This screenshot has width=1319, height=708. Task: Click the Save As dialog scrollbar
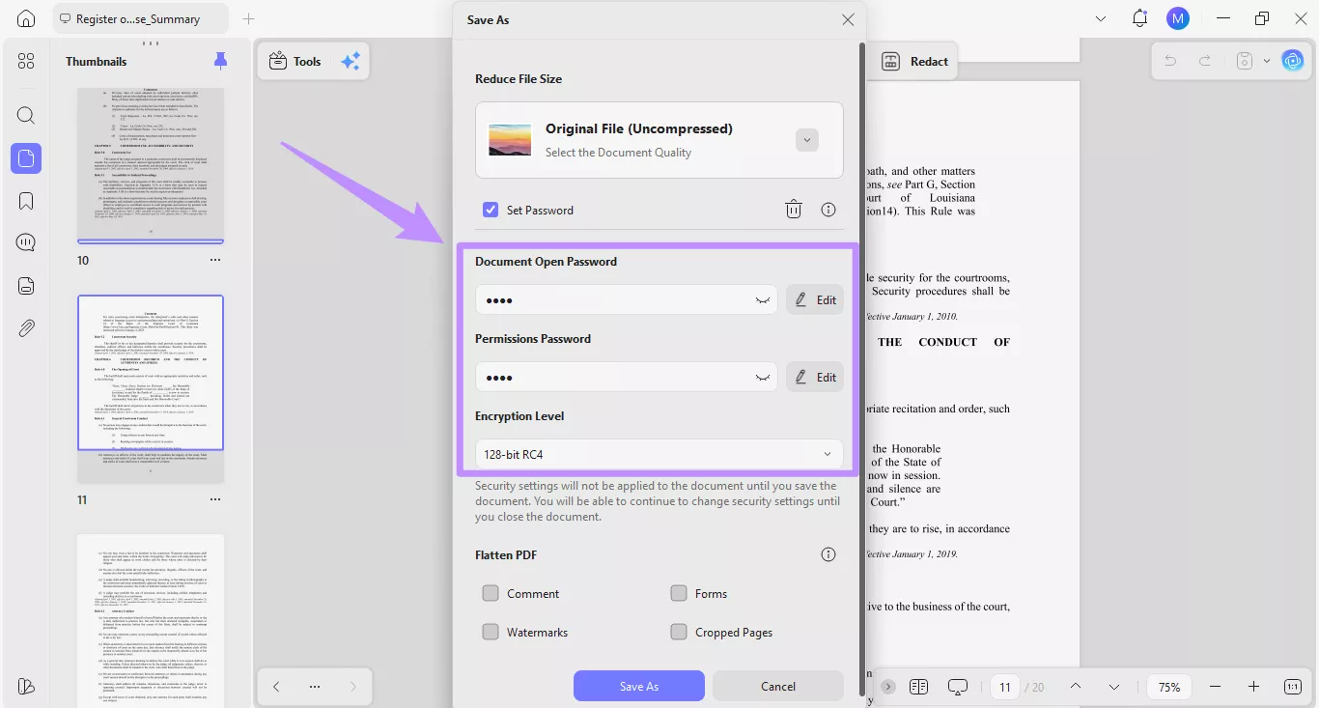pyautogui.click(x=861, y=367)
